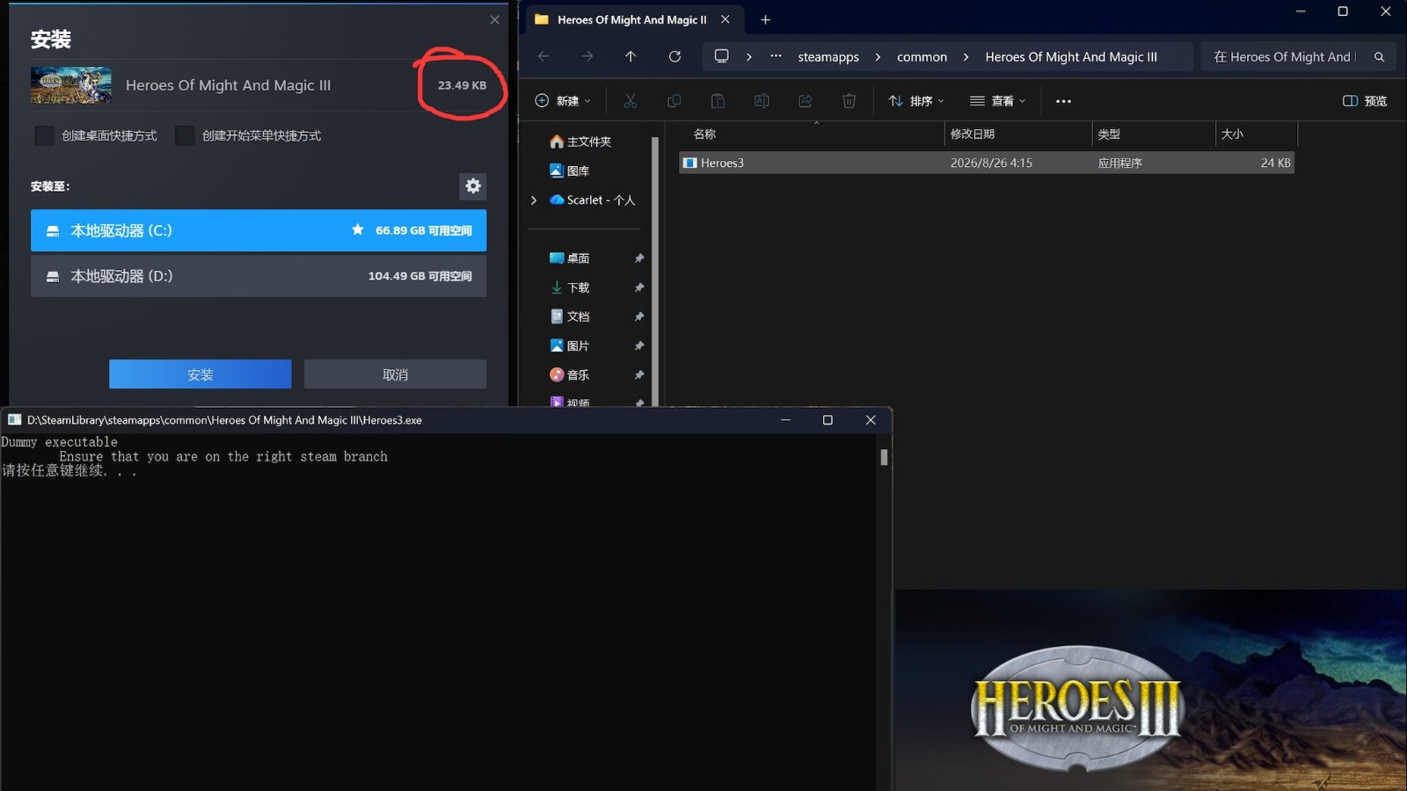Maximize the Heroes3.exe console window
The image size is (1407, 791).
pyautogui.click(x=827, y=420)
